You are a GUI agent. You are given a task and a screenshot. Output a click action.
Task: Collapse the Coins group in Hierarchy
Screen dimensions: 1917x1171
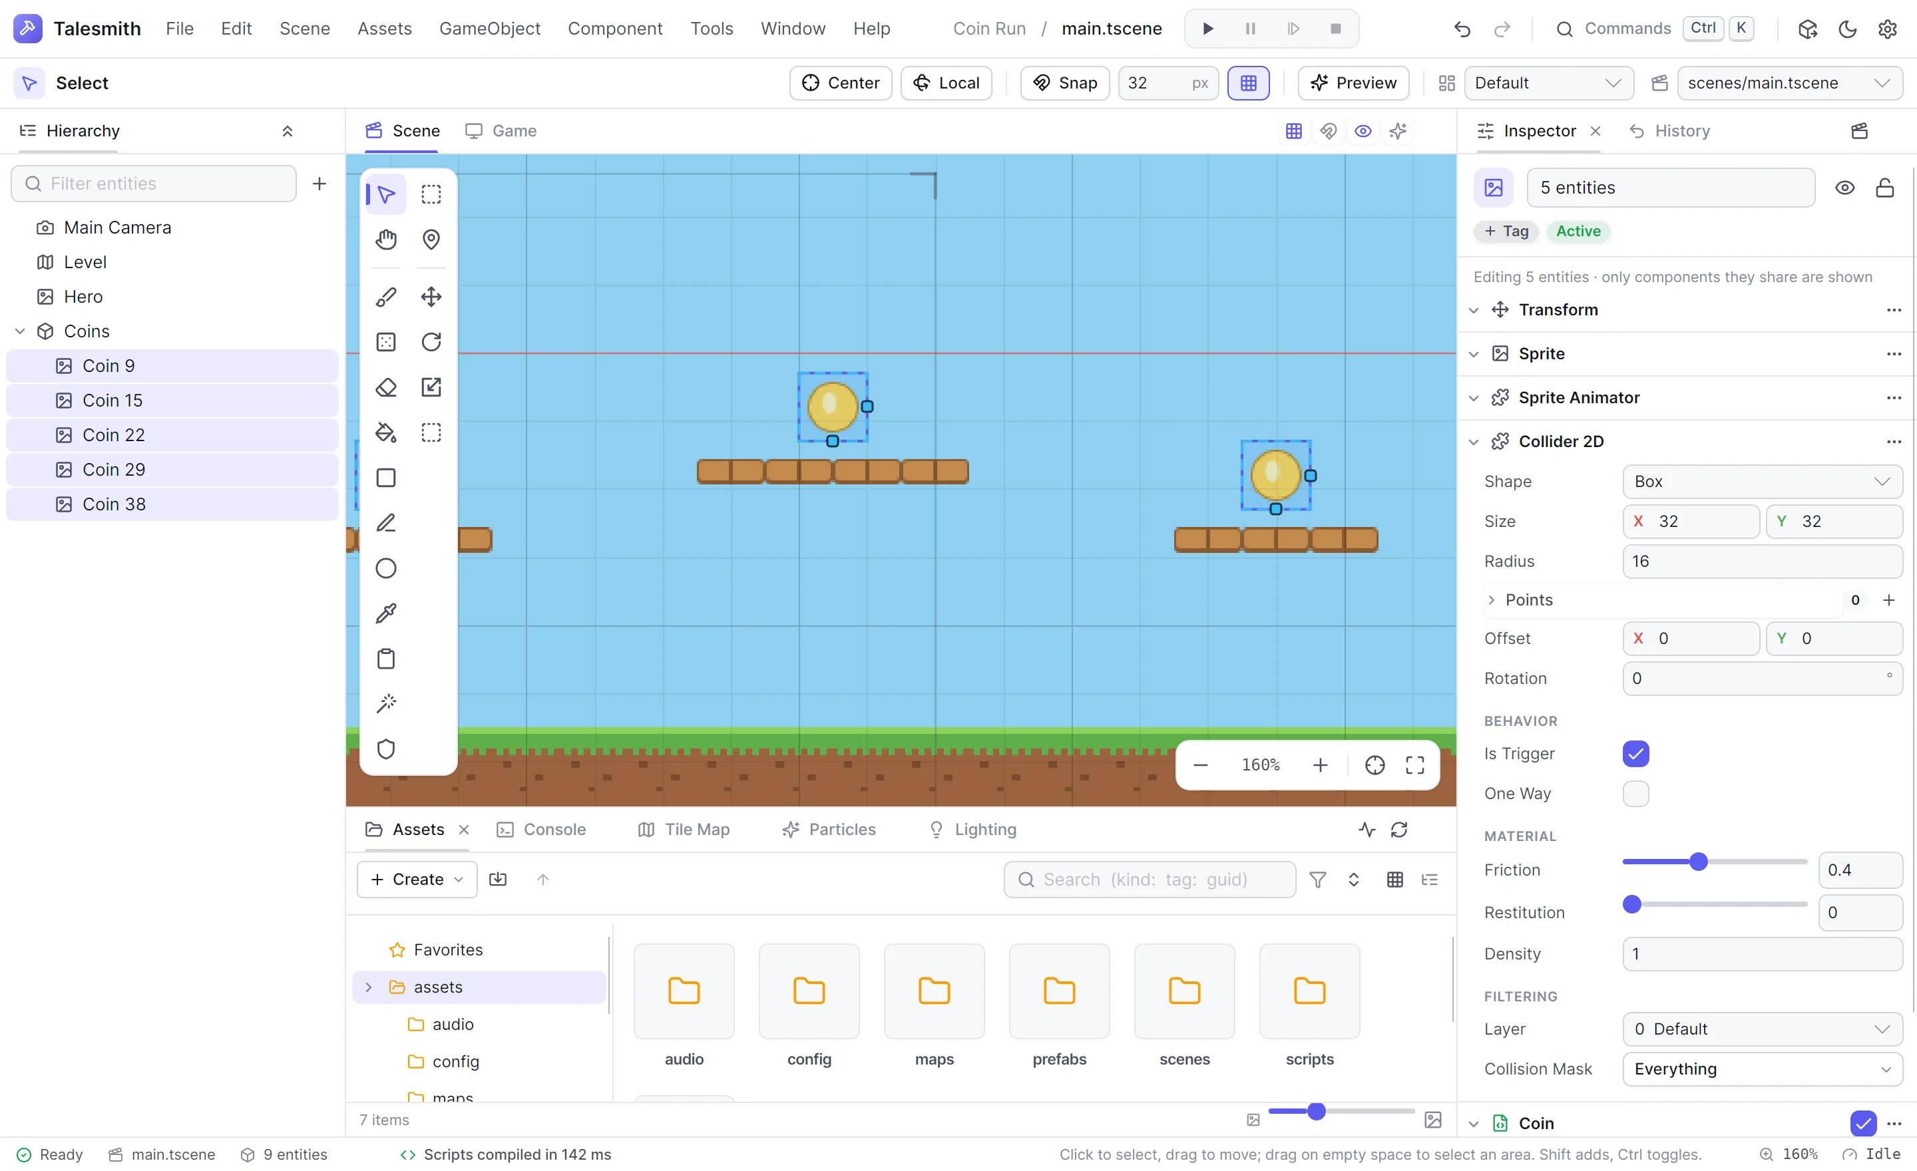[x=20, y=331]
